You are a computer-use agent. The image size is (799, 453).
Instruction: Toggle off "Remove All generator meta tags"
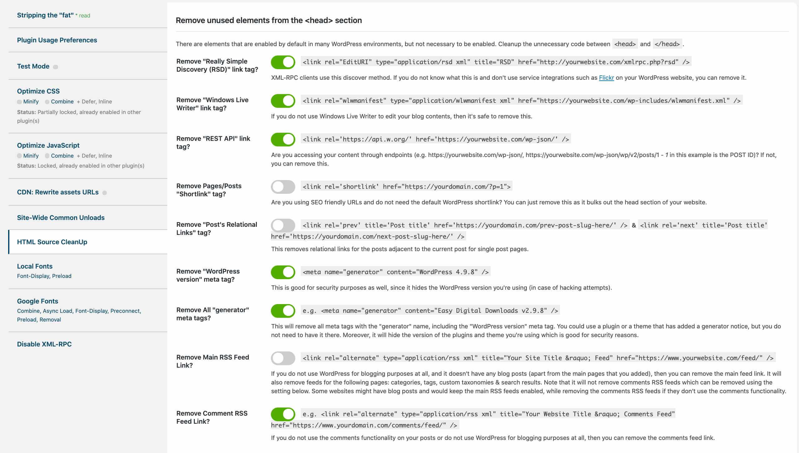point(283,311)
